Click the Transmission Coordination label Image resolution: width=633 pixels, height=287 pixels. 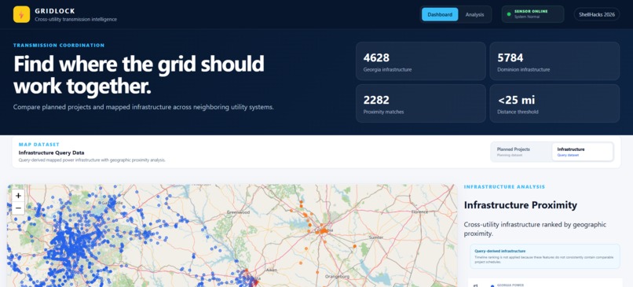(x=59, y=46)
